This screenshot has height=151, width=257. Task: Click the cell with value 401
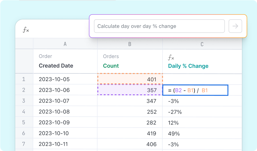[x=130, y=79]
